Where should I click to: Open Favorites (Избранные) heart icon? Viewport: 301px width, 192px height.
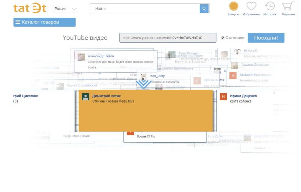251,7
